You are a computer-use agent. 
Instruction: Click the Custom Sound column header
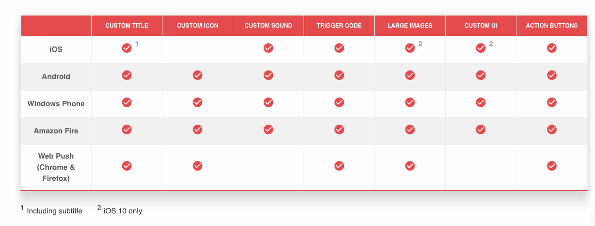[x=268, y=26]
